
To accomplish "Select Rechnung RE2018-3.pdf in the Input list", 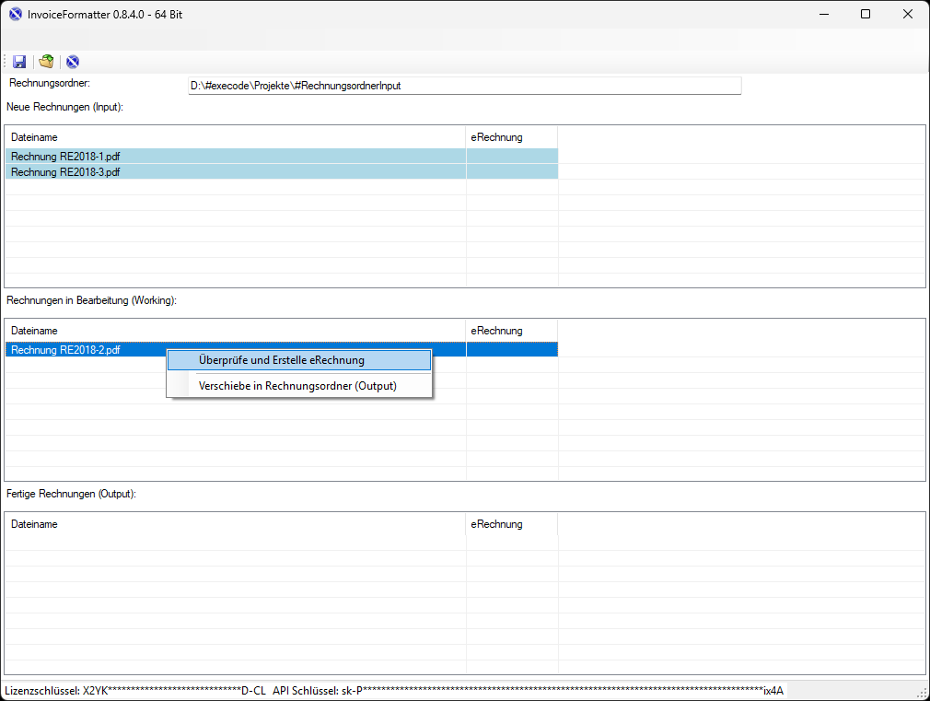I will pyautogui.click(x=65, y=172).
